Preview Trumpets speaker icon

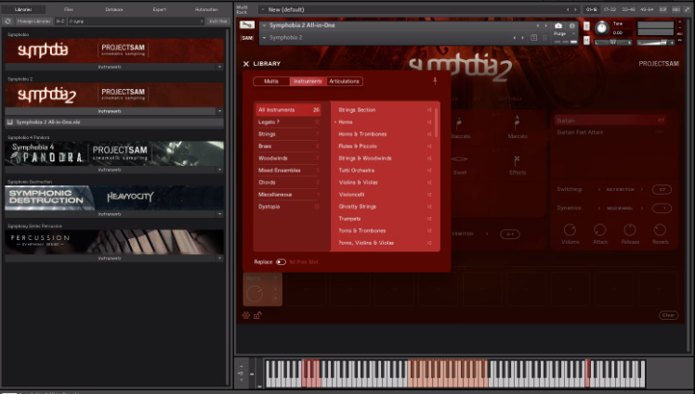429,219
